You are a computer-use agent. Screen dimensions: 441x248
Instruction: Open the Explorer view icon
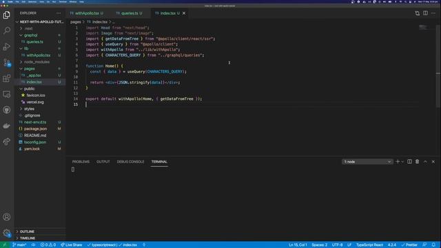pos(6,15)
